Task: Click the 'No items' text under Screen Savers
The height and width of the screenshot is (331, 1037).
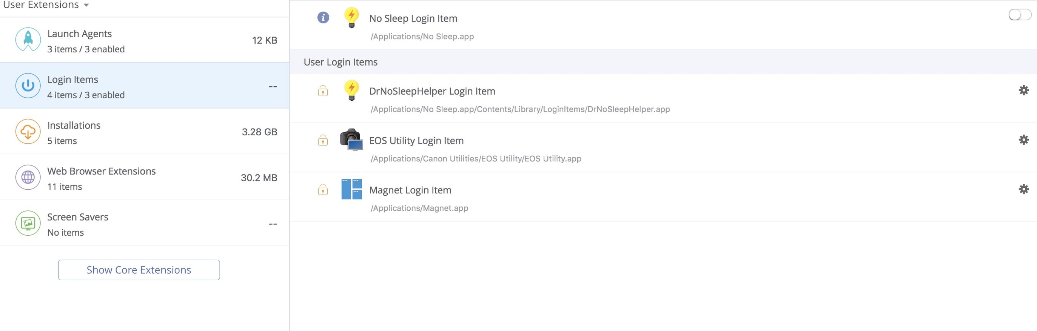Action: tap(66, 233)
